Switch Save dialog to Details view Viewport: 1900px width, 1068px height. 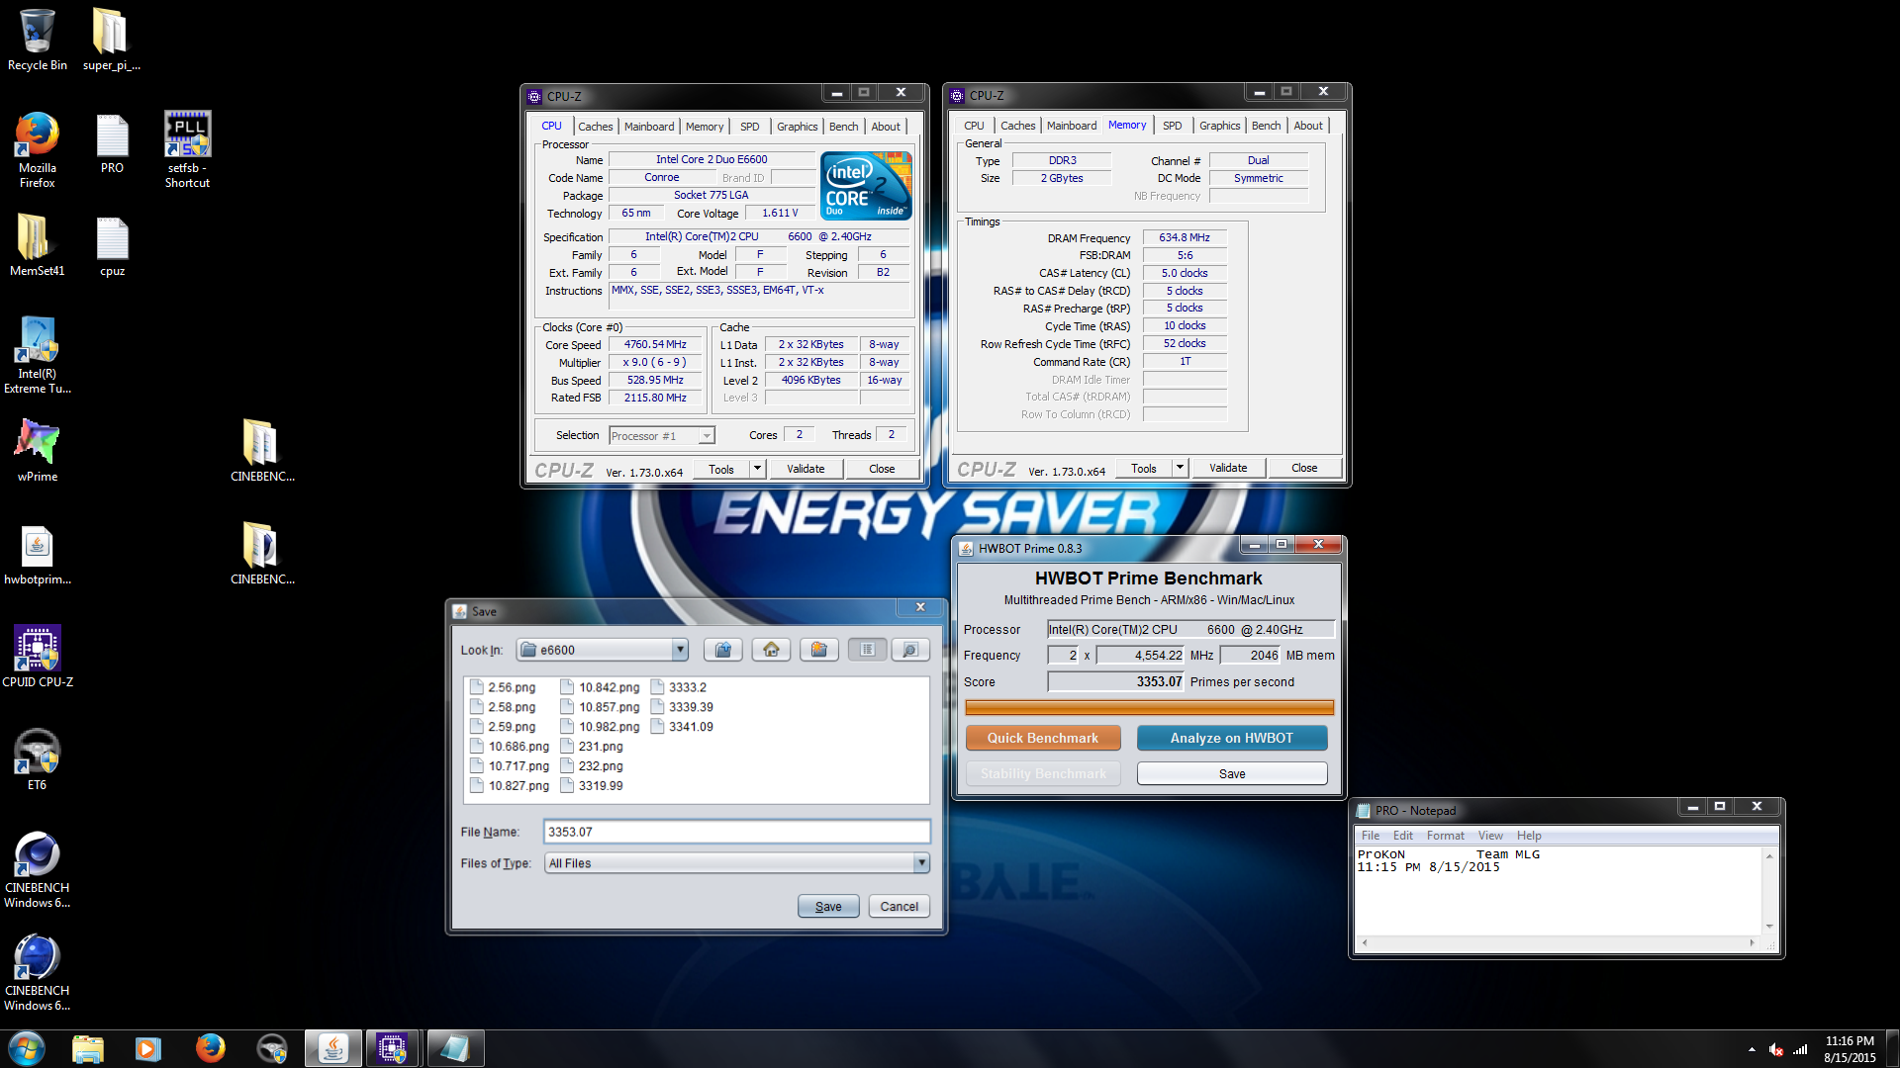click(x=910, y=650)
